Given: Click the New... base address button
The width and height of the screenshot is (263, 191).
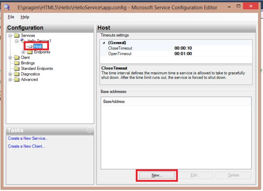Looking at the screenshot, I should coord(157,175).
